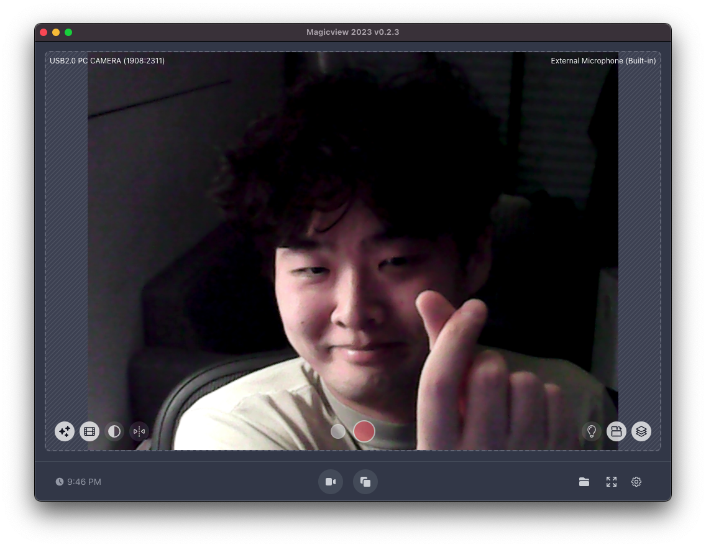Viewport: 706px width, 547px height.
Task: Click the save layout icon beside the lightbulb
Action: click(x=617, y=431)
